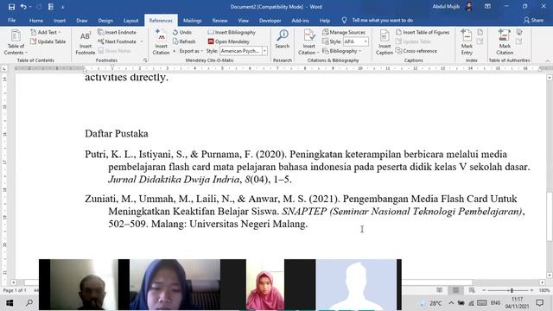Save the document from Quick Access toolbar
This screenshot has width=553, height=311.
click(x=11, y=7)
